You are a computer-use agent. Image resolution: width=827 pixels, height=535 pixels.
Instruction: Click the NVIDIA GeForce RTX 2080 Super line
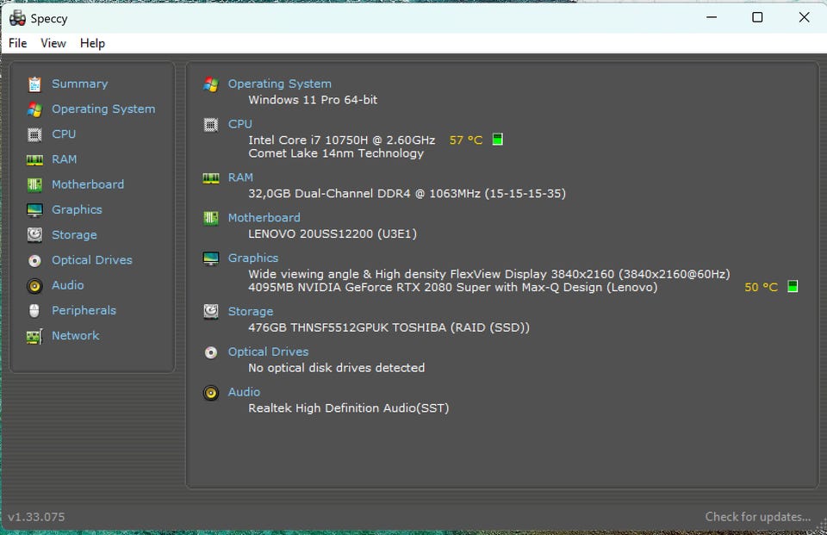[453, 288]
